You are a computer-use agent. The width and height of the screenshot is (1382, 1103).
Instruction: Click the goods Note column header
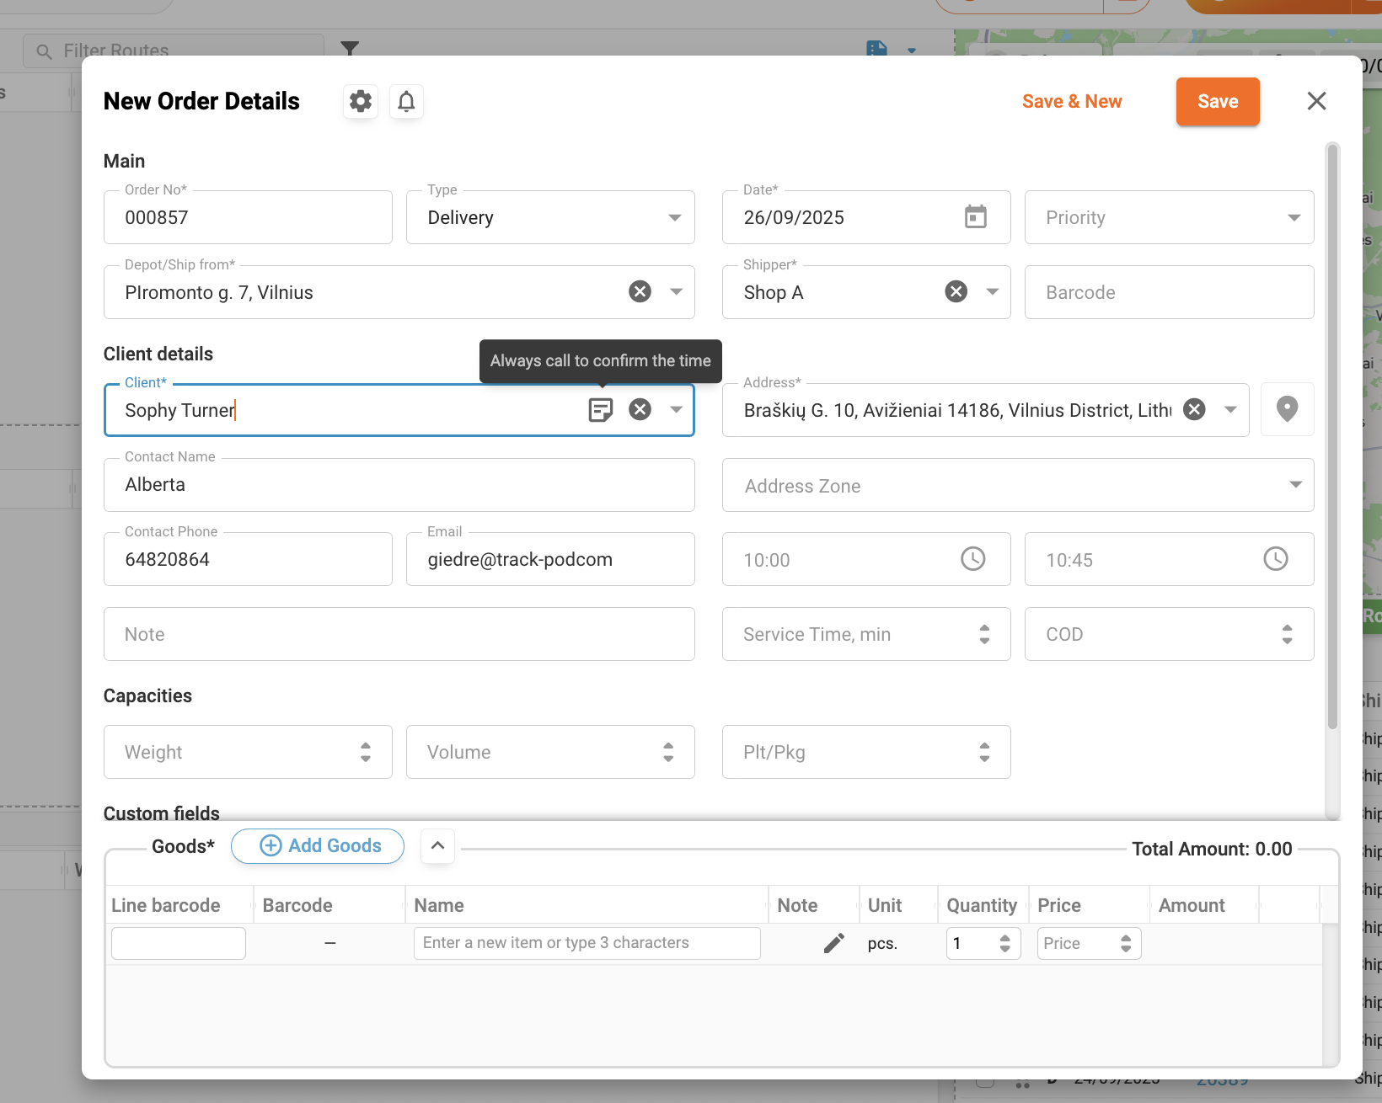(x=797, y=905)
